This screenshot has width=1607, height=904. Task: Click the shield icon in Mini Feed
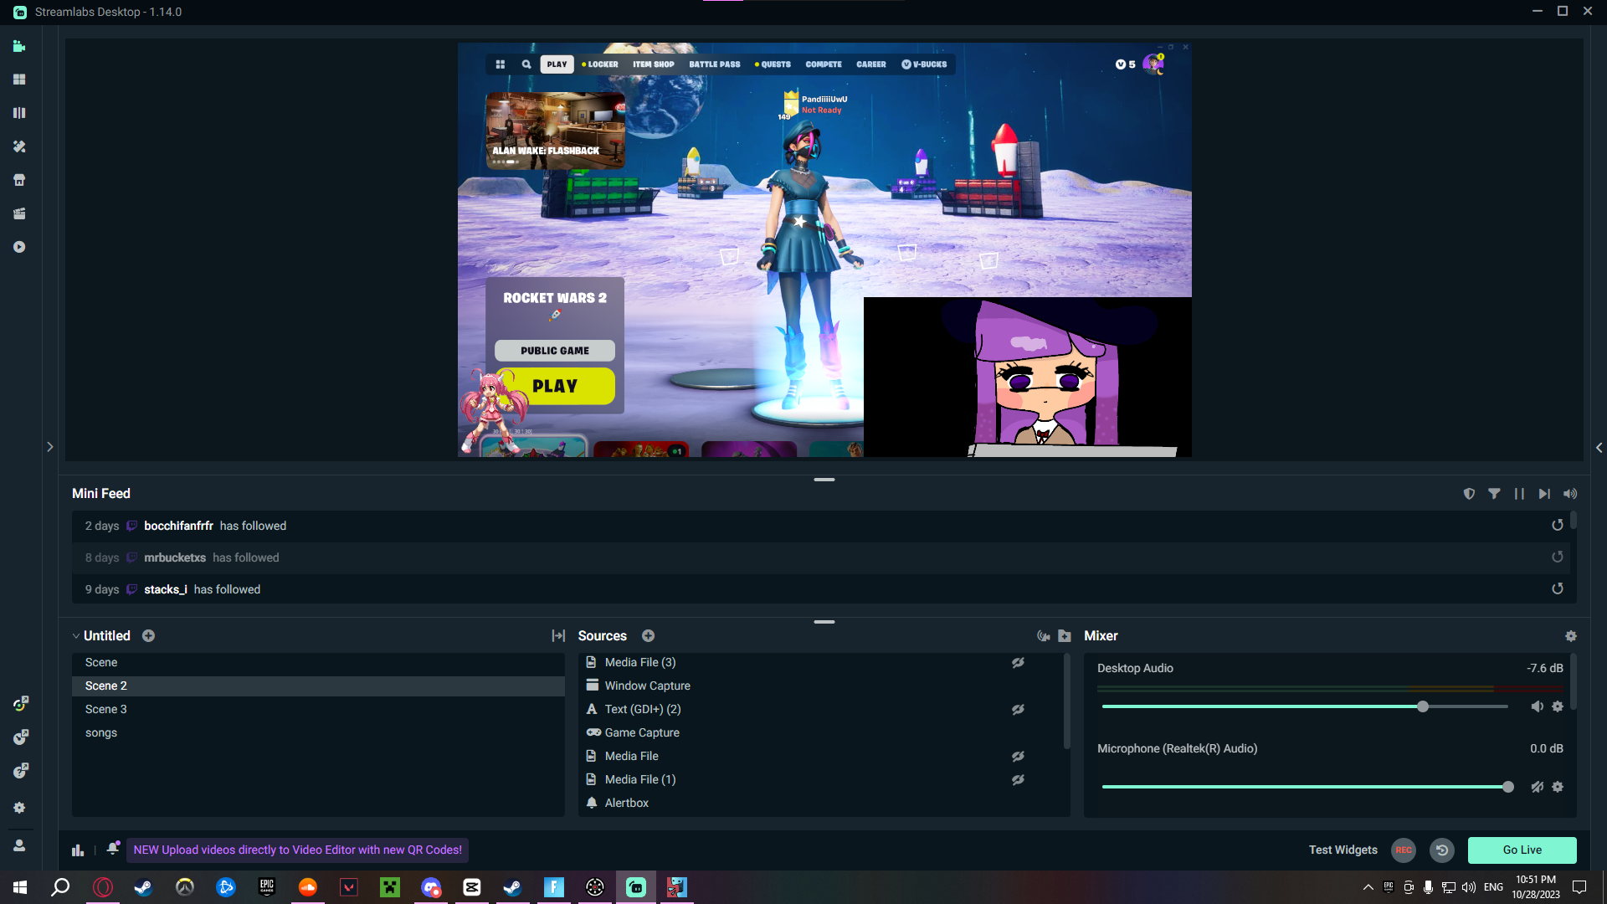[x=1469, y=494]
